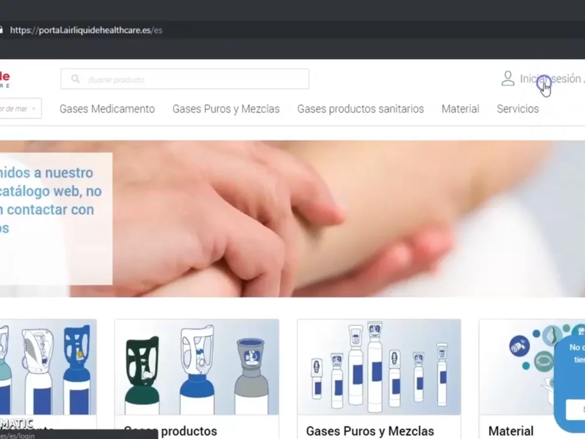Open the Gases Medicamento menu

107,109
